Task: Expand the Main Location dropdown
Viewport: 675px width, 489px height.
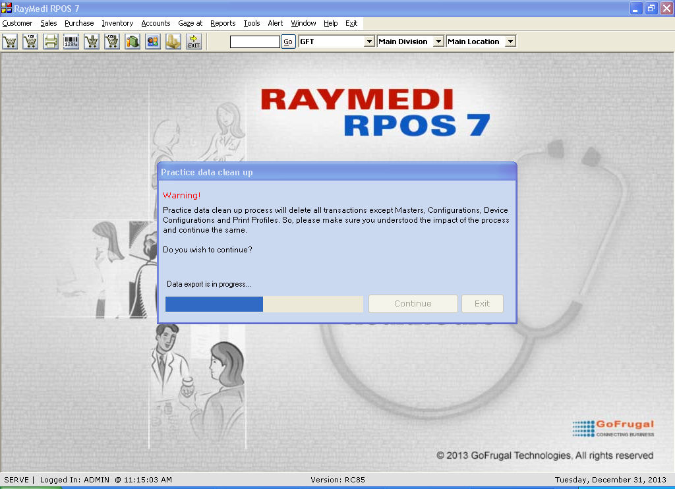Action: point(510,42)
